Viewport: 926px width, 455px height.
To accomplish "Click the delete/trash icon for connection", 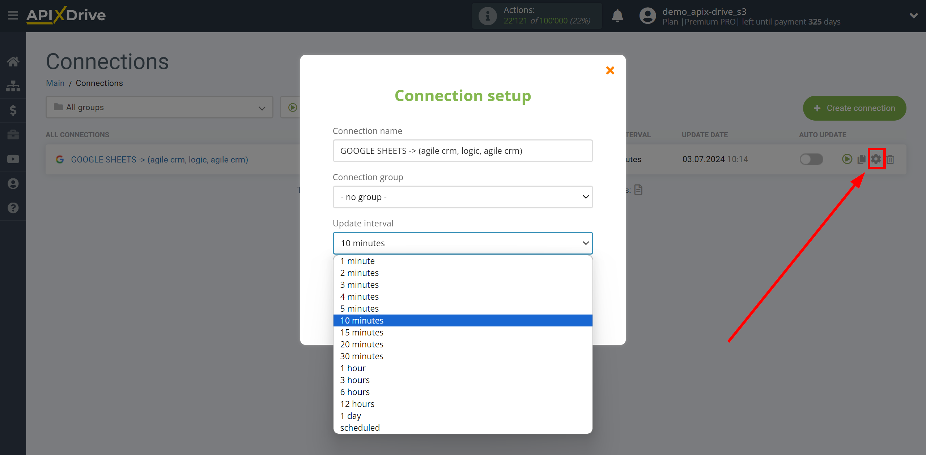I will click(892, 159).
